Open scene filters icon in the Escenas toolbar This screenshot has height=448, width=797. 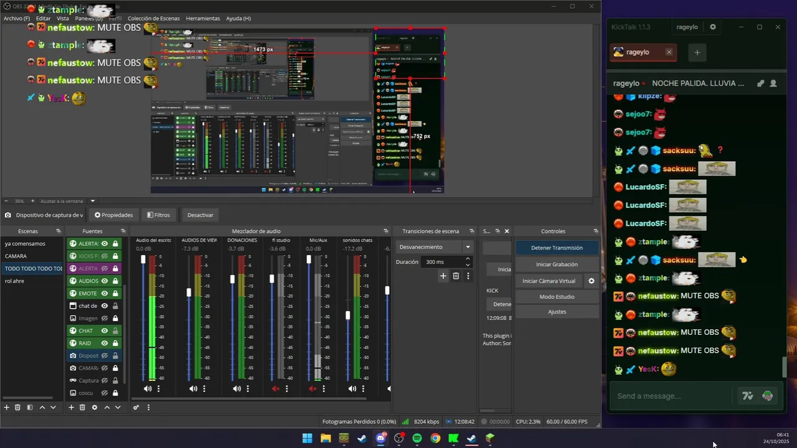click(29, 408)
